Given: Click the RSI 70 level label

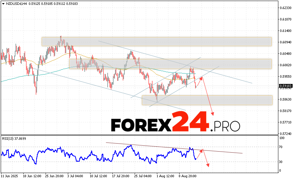Looking at the screenshot, I should 280,147.
